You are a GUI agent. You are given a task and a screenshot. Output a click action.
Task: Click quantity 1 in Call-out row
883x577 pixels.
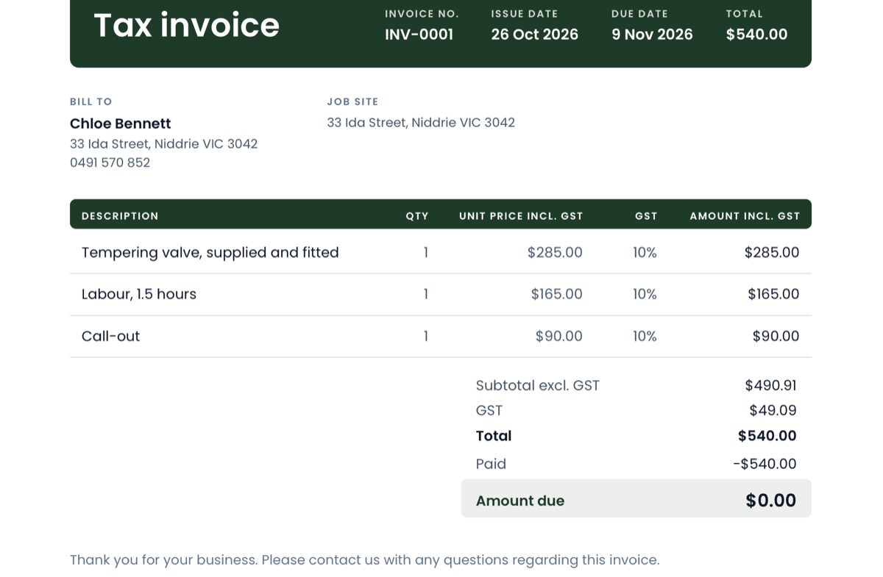click(425, 337)
